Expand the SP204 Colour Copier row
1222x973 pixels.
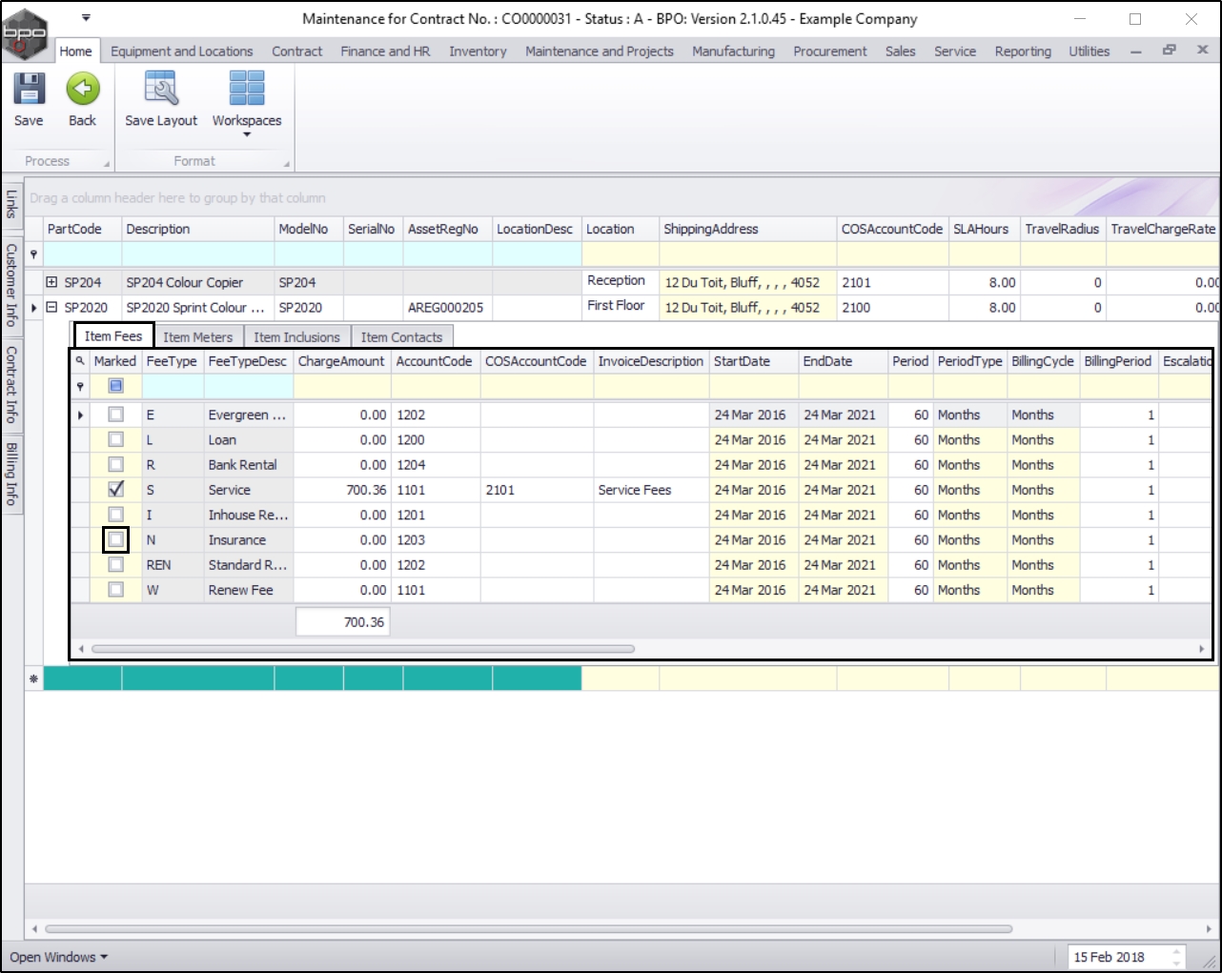pos(52,282)
